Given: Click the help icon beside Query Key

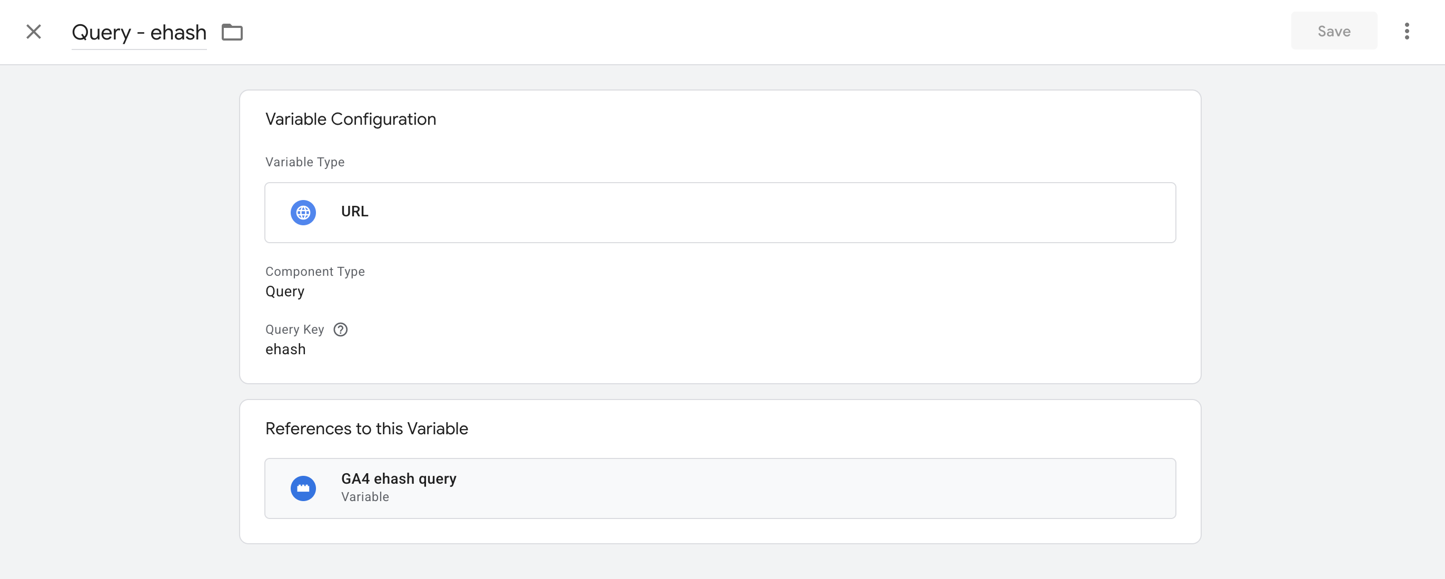Looking at the screenshot, I should 341,330.
